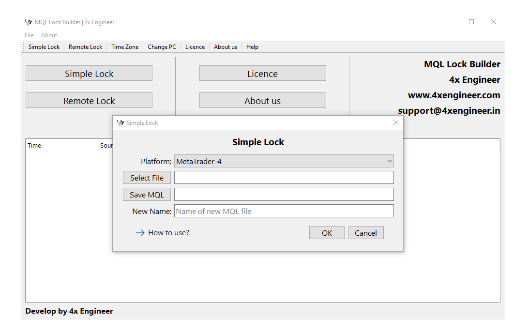The height and width of the screenshot is (333, 528).
Task: Click the www.4xengineer.com text
Action: (454, 95)
